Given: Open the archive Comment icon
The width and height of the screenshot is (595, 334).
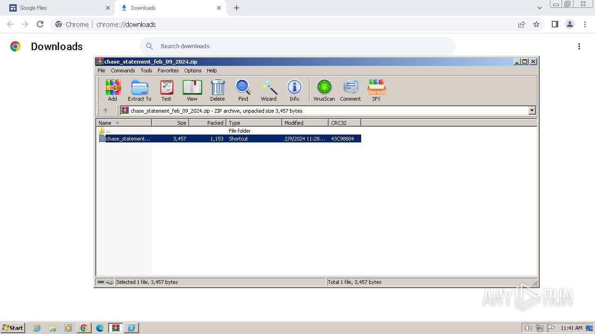Looking at the screenshot, I should pos(350,90).
